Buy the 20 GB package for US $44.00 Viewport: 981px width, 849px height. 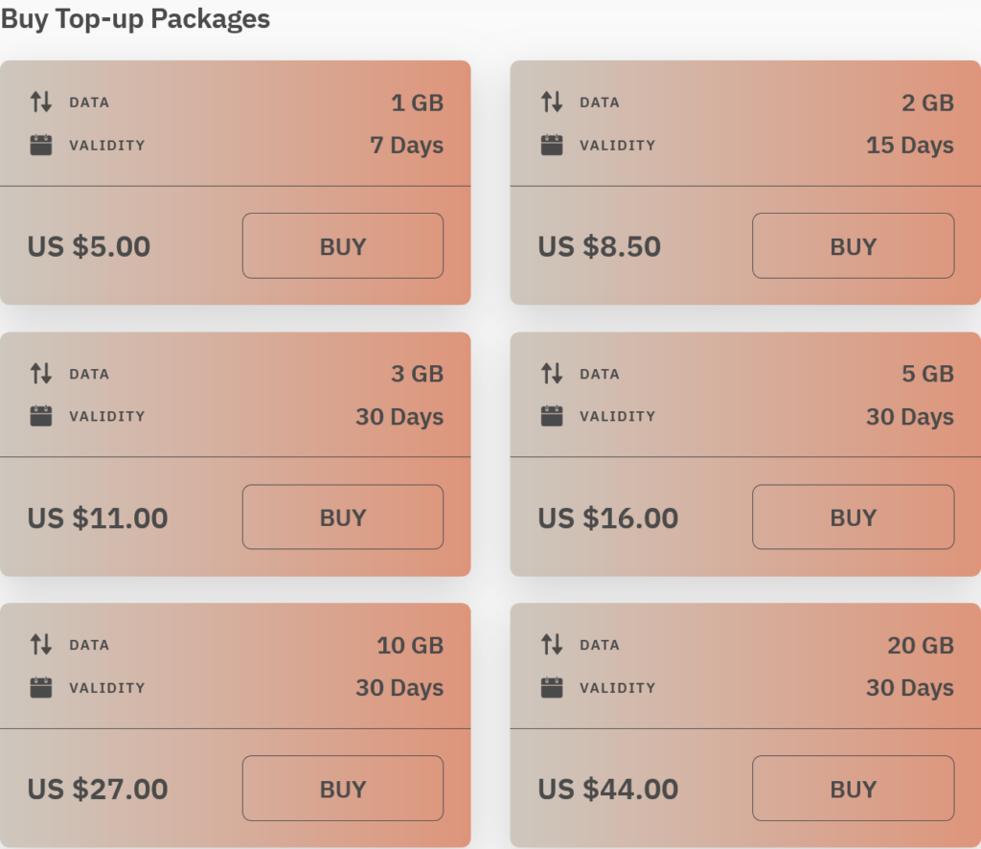(x=853, y=789)
